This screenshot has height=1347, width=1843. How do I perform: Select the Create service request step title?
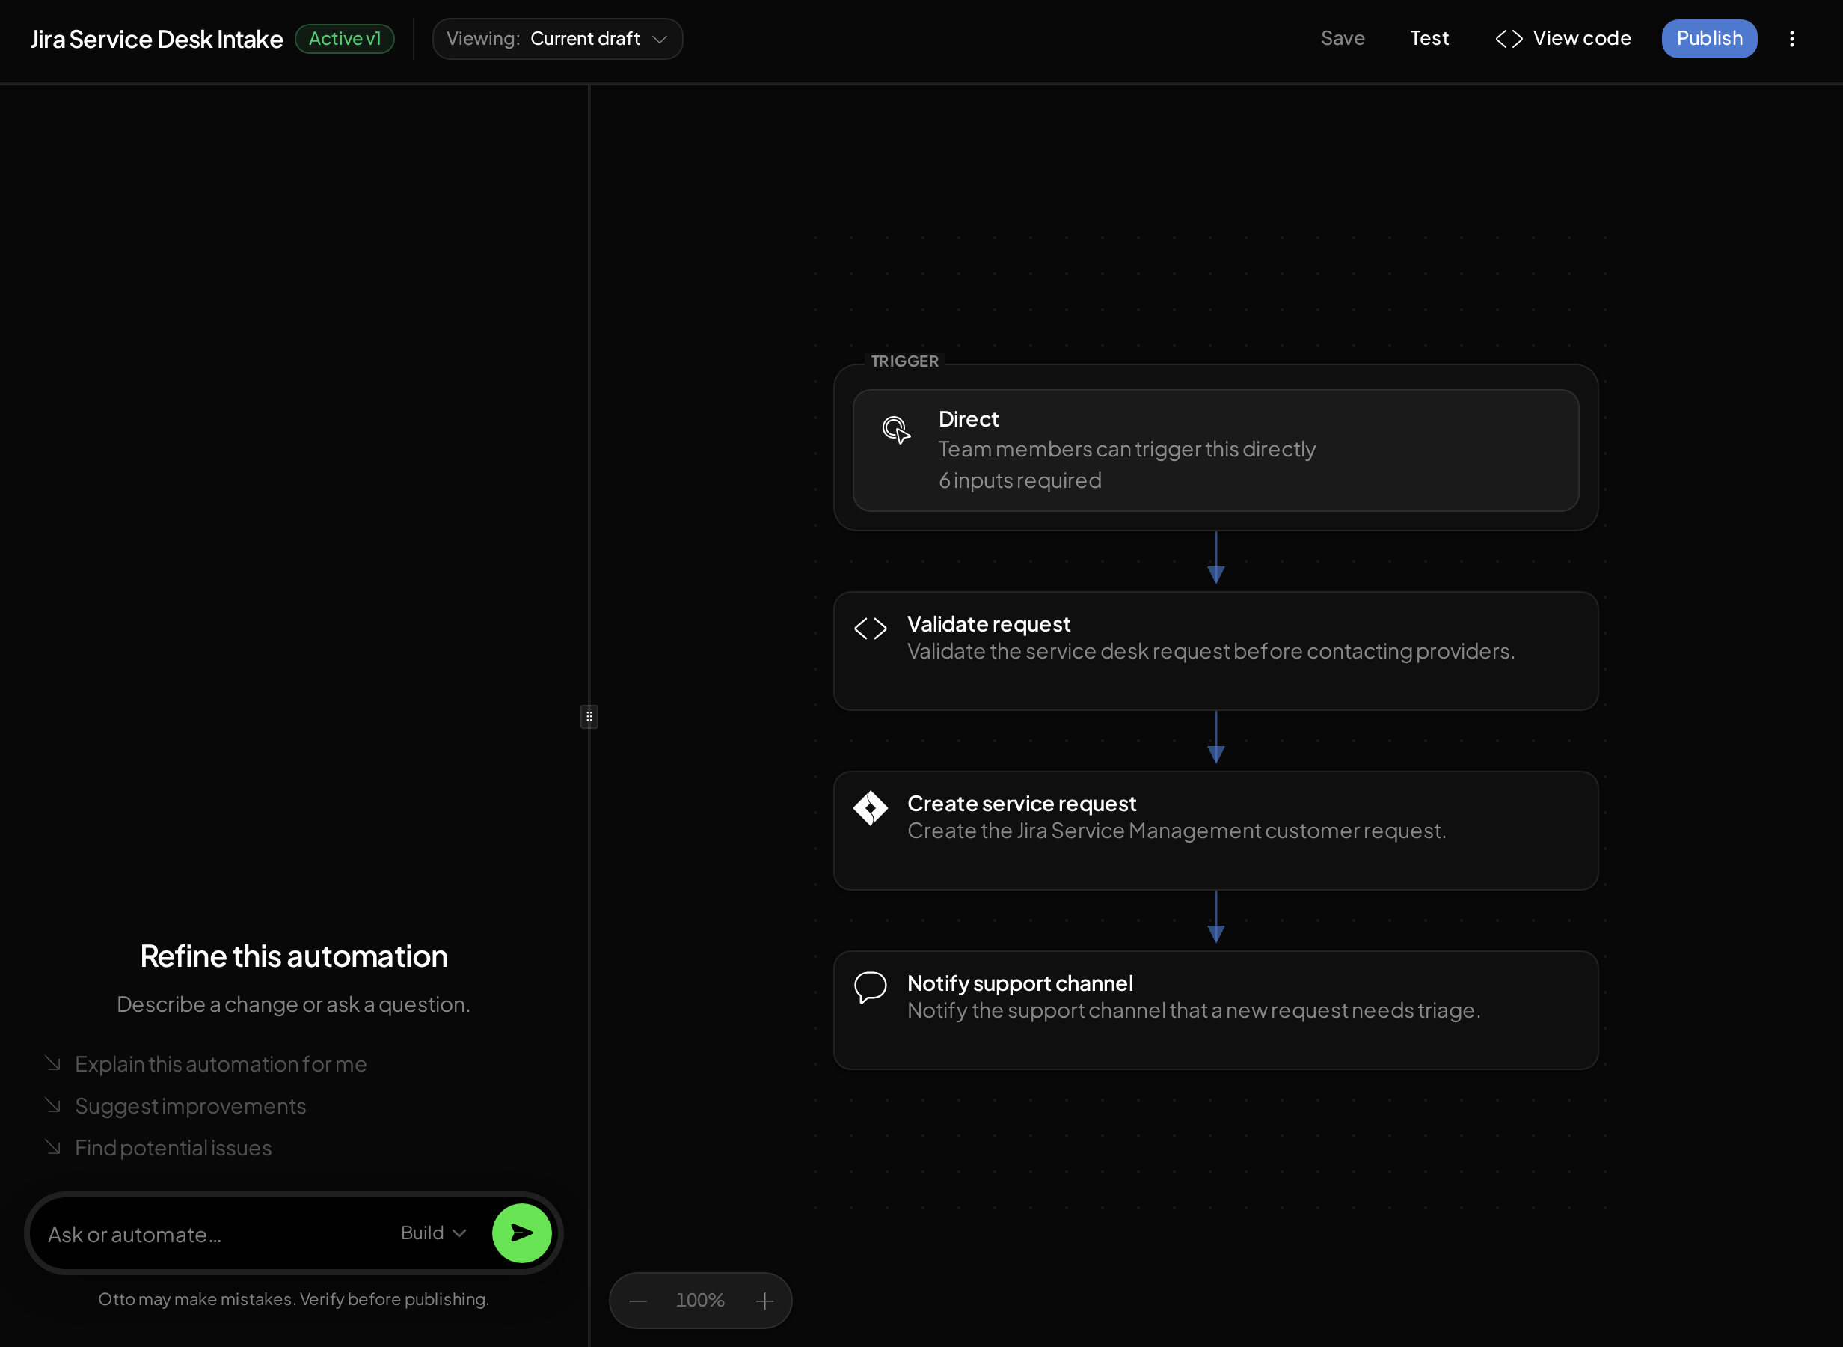click(1022, 804)
